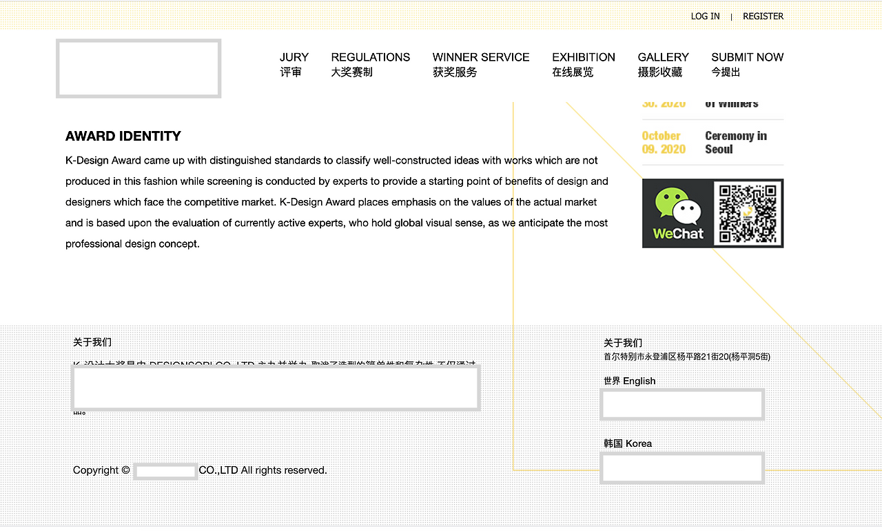Click the 'October 09. 2020' date
Image resolution: width=882 pixels, height=531 pixels.
click(x=664, y=142)
